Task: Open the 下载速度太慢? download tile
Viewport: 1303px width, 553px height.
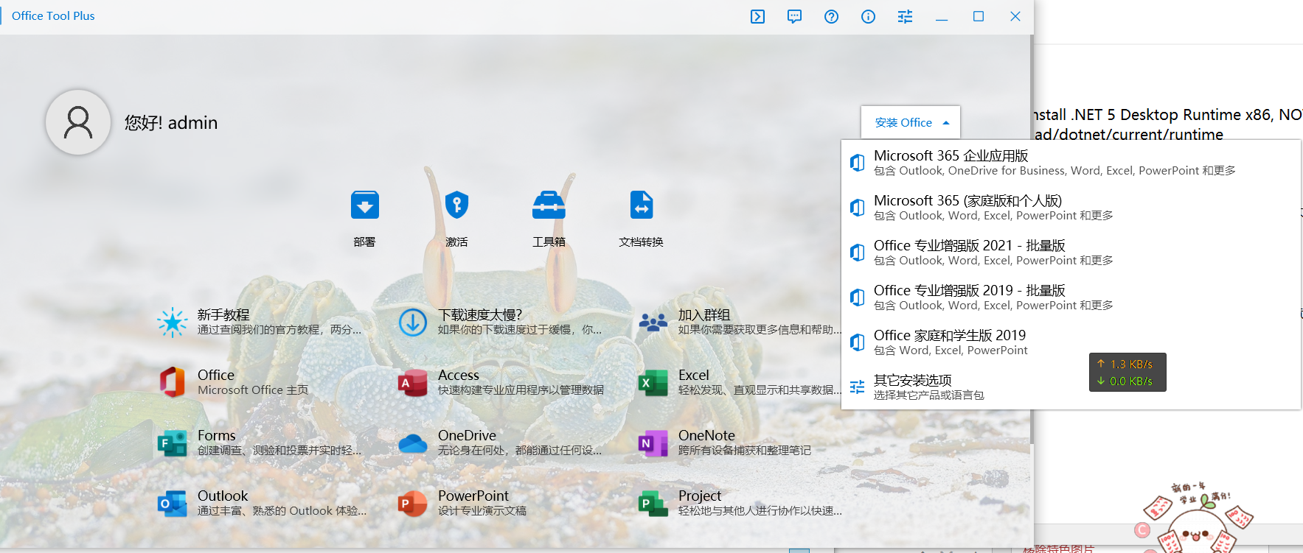Action: point(501,322)
